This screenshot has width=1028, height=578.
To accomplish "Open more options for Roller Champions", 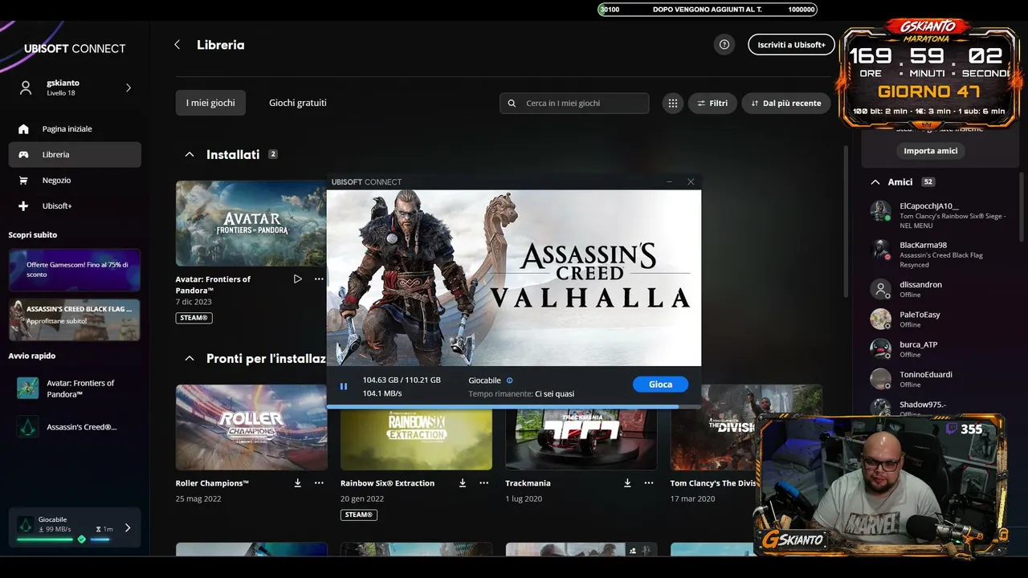I will click(x=319, y=483).
